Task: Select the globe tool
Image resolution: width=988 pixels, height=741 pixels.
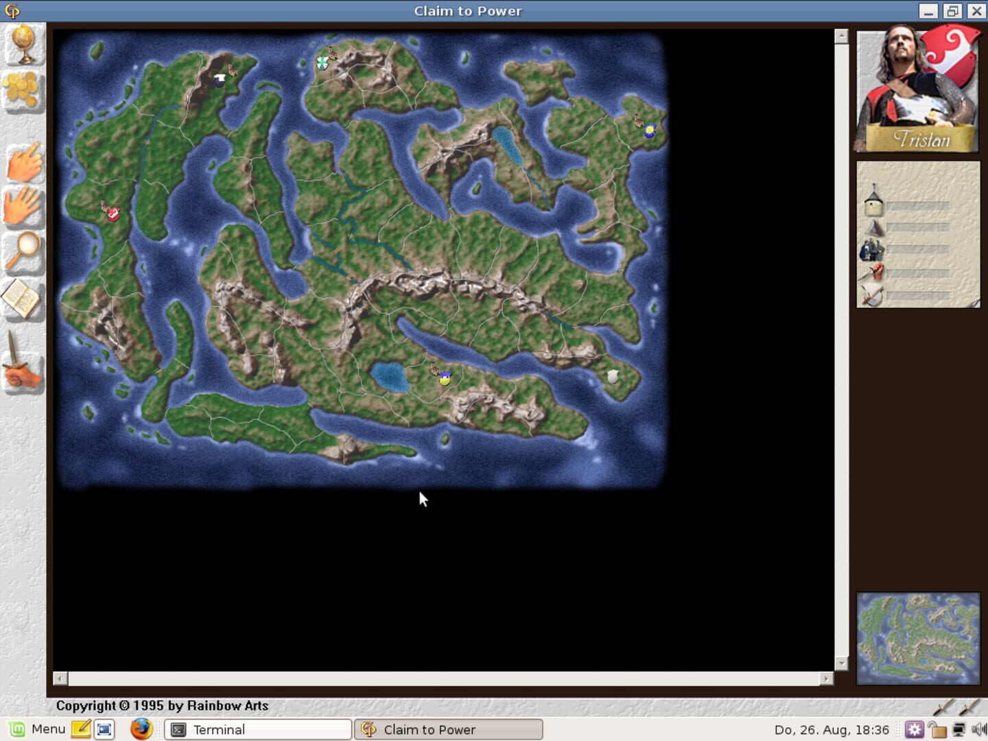Action: [x=23, y=45]
